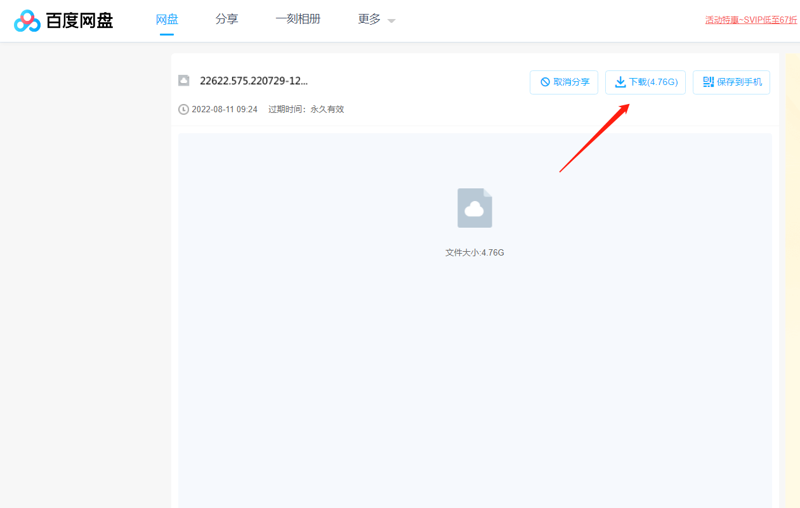Image resolution: width=800 pixels, height=508 pixels.
Task: Click the Baidu Netdisk cloud logo icon
Action: click(27, 20)
